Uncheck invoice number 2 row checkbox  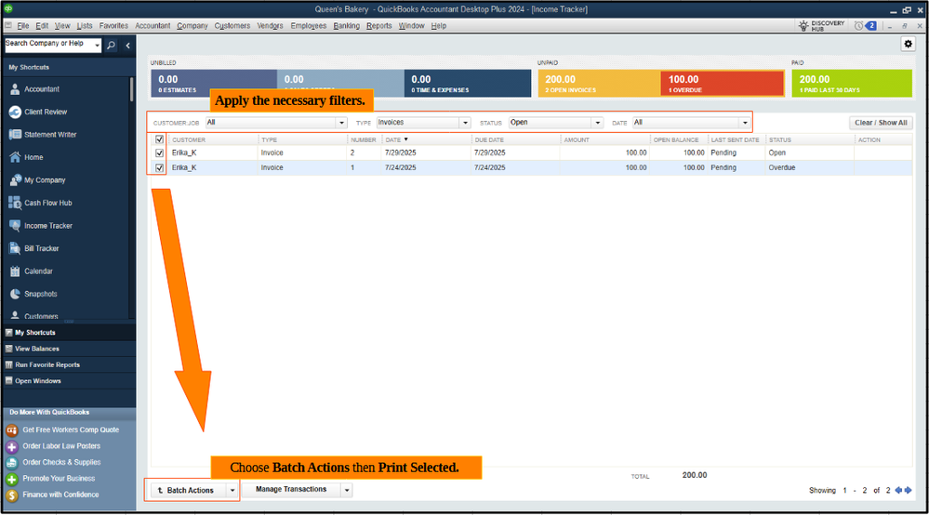(x=159, y=152)
